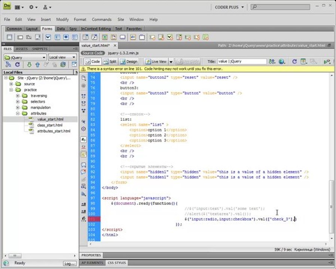Open CODER PLUS workspace switcher
Screen dimensions: 336x269
click(x=229, y=7)
